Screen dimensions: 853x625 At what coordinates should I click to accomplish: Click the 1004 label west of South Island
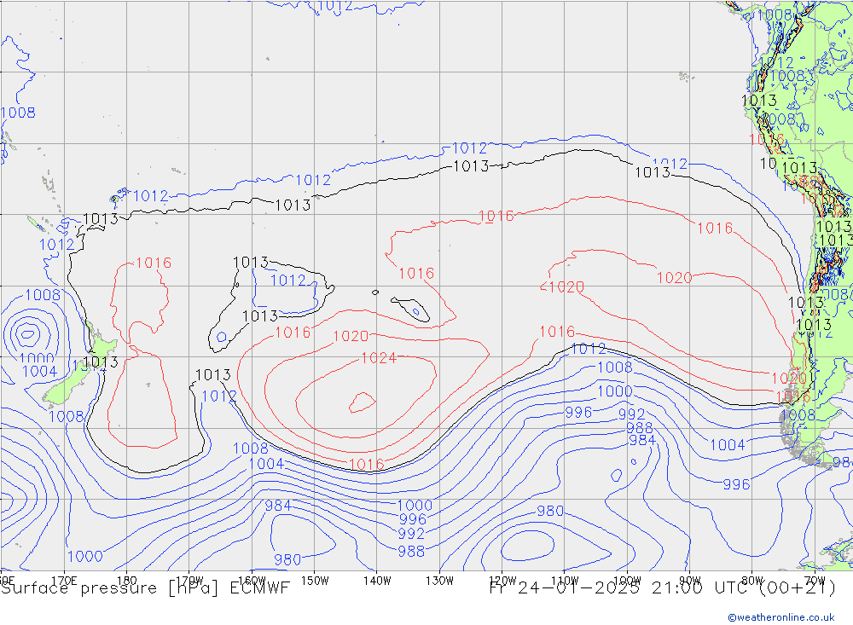pyautogui.click(x=39, y=371)
